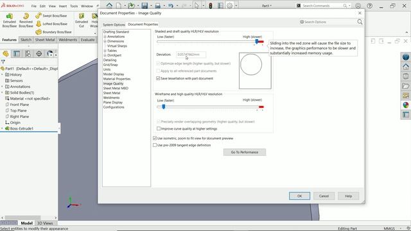Viewport: 411px width, 231px height.
Task: Open the Options gear dropdown arrow
Action: coord(236,6)
